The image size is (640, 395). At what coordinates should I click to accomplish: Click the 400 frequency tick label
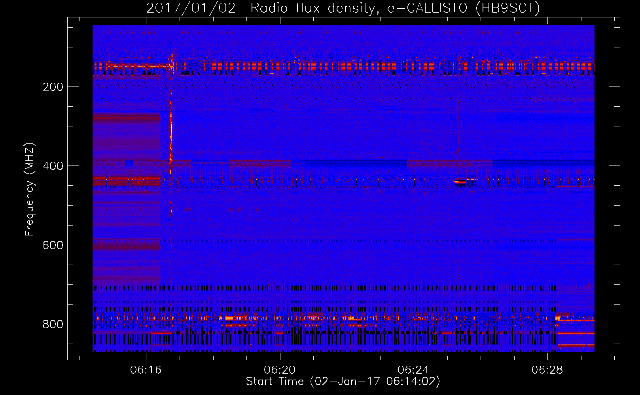[53, 166]
